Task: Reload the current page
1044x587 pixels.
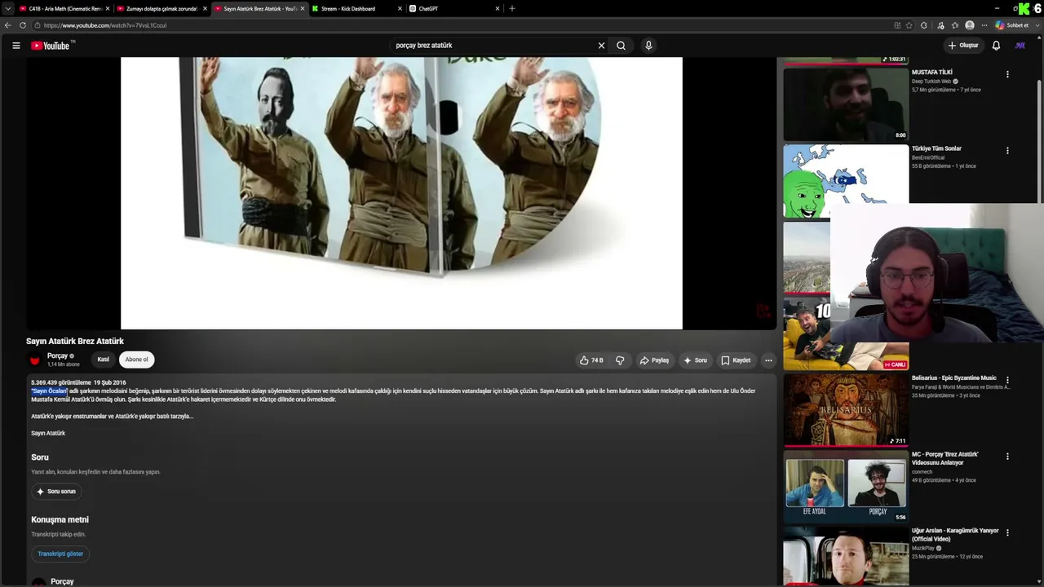Action: point(23,25)
